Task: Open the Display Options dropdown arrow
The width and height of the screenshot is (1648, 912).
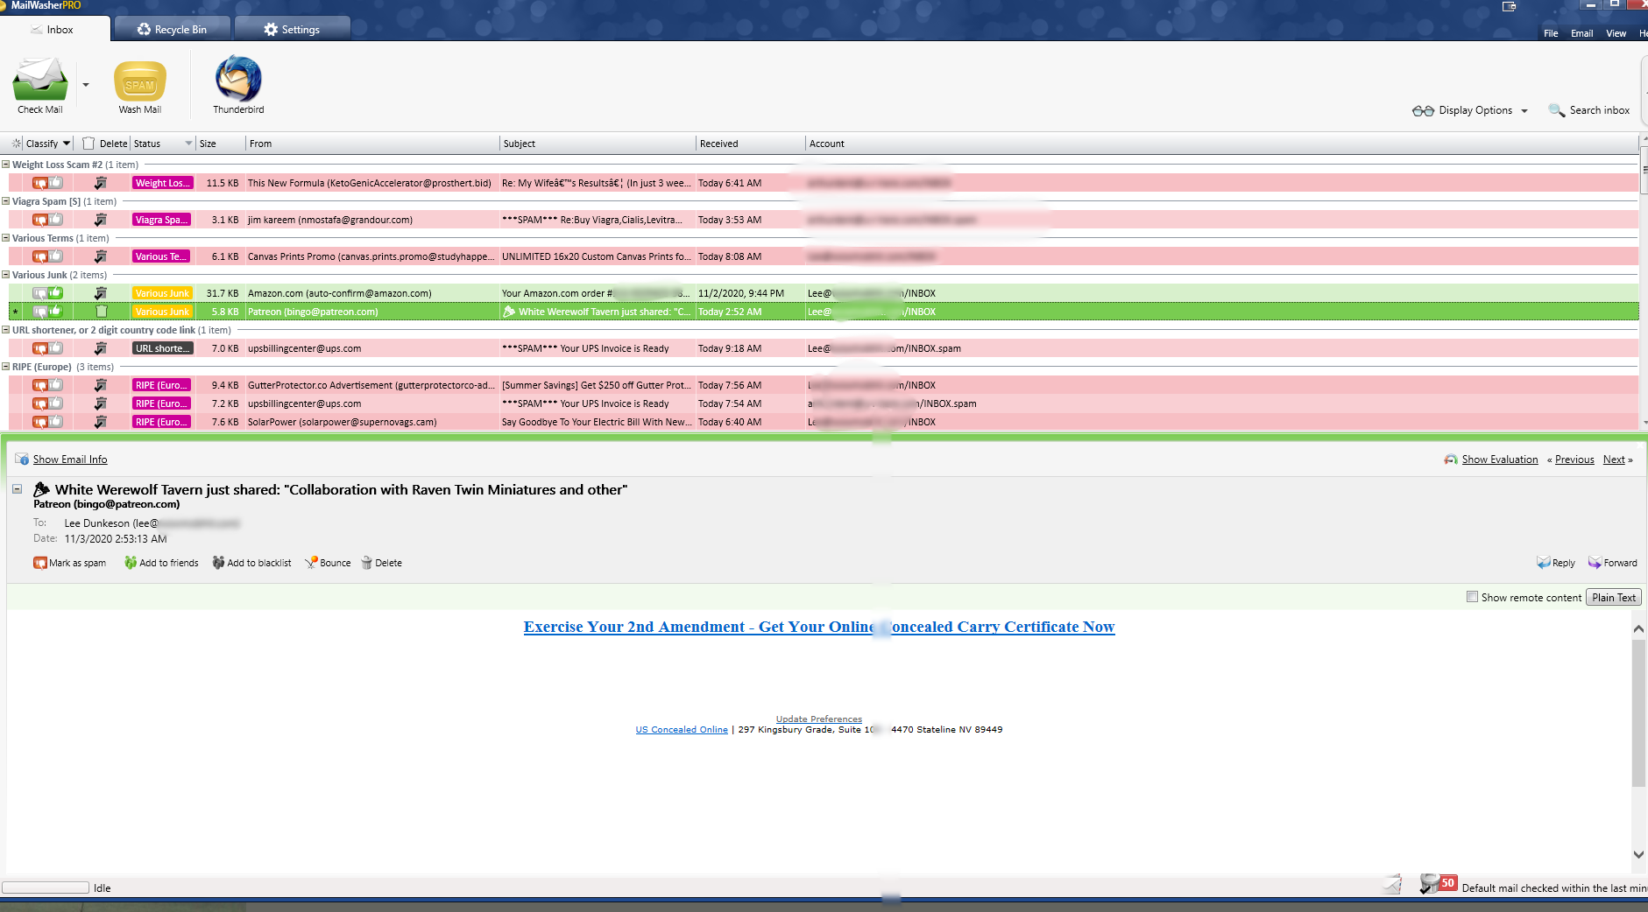Action: [x=1524, y=111]
